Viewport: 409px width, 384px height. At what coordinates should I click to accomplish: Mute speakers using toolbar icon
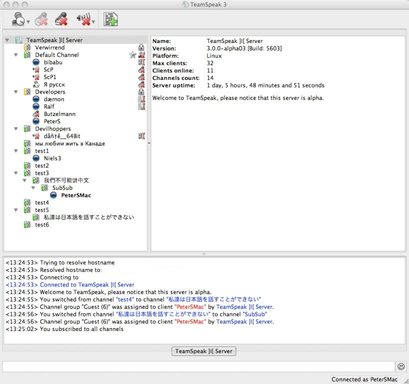coord(83,20)
